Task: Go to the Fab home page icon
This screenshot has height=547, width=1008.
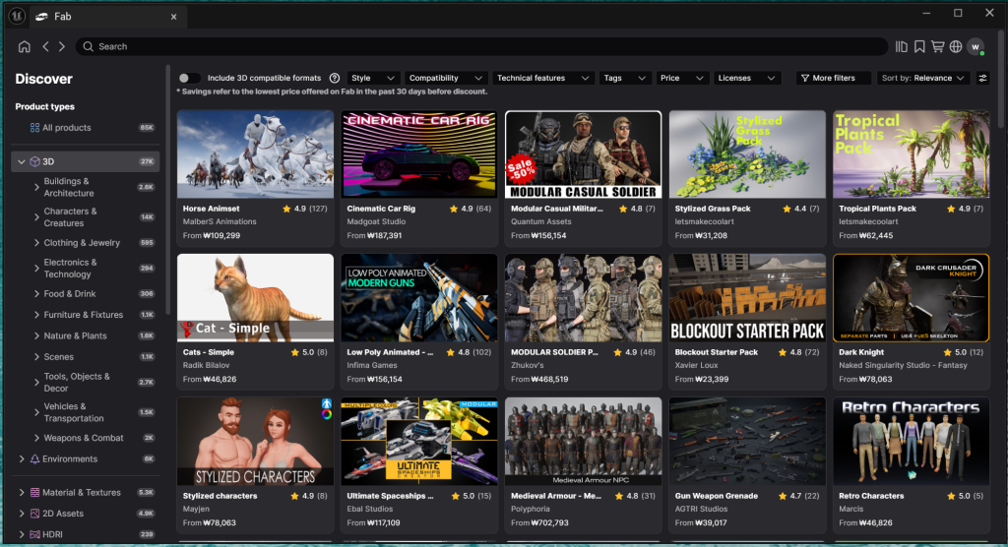Action: (25, 46)
